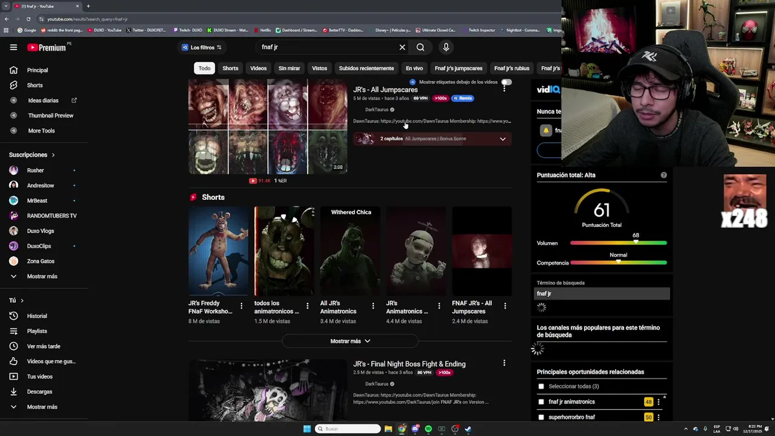Viewport: 775px width, 436px height.
Task: Check Seleccionar todas (3) checkbox
Action: (x=541, y=386)
